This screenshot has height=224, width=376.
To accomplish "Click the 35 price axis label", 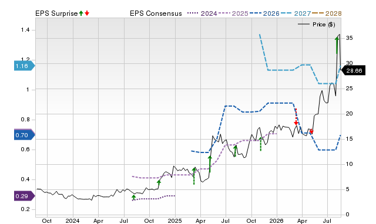I will [350, 38].
